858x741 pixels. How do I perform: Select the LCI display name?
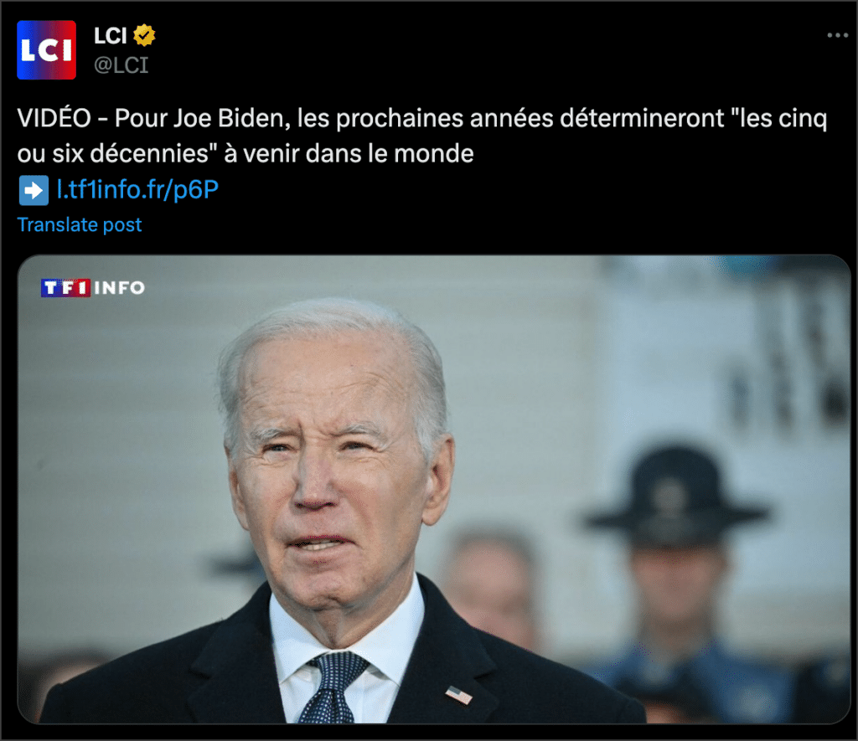111,36
